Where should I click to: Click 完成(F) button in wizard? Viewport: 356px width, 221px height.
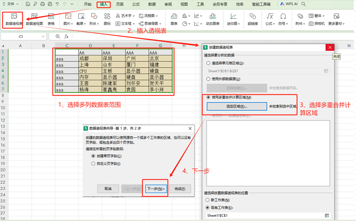[x=180, y=189]
